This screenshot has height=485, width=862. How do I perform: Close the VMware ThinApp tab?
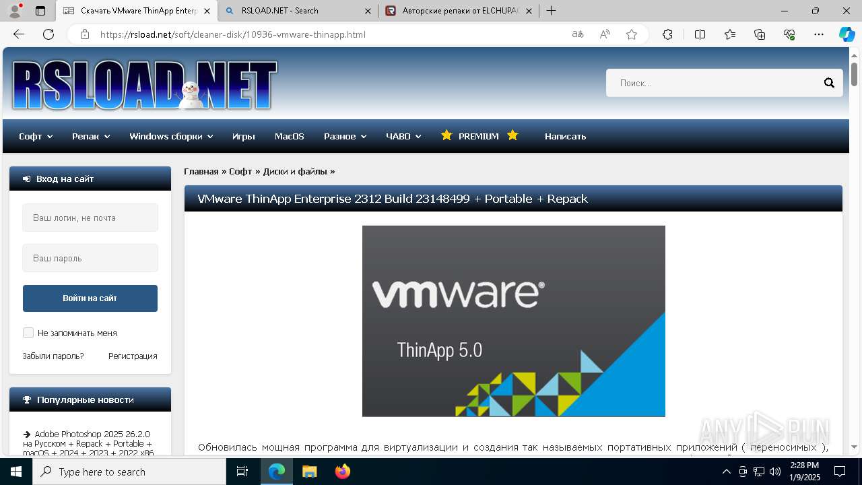point(207,11)
